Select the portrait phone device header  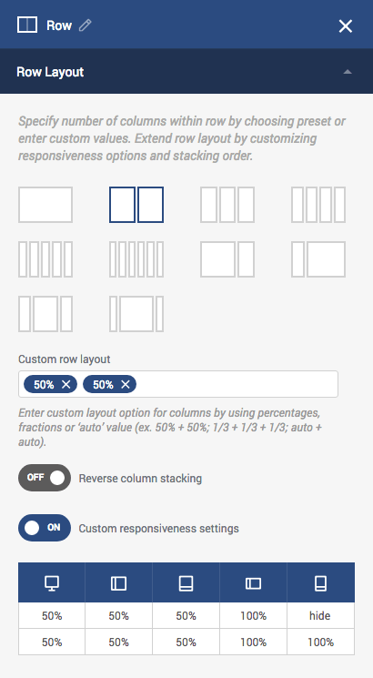[321, 582]
